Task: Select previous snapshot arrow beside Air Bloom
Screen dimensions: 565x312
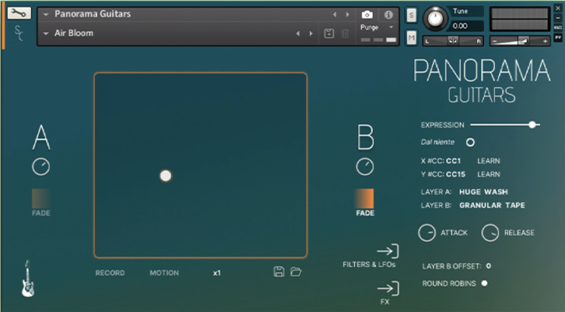Action: point(298,33)
